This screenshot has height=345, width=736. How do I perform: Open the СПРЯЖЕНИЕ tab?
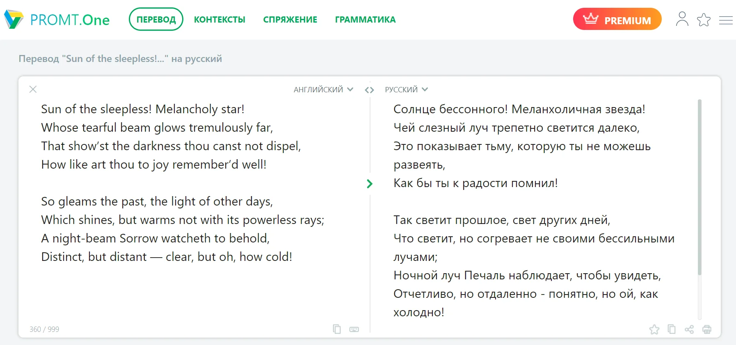coord(290,20)
